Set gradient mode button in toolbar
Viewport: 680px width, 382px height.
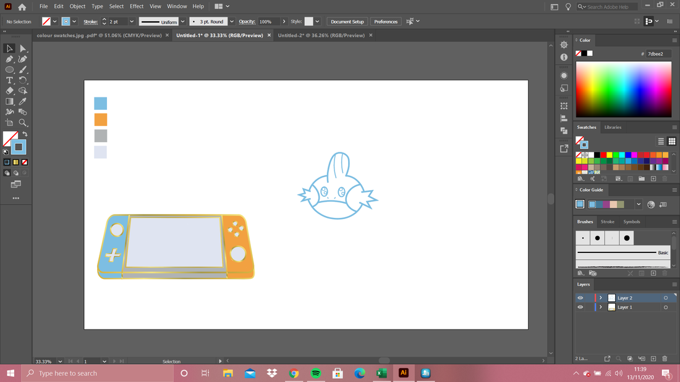(x=15, y=162)
